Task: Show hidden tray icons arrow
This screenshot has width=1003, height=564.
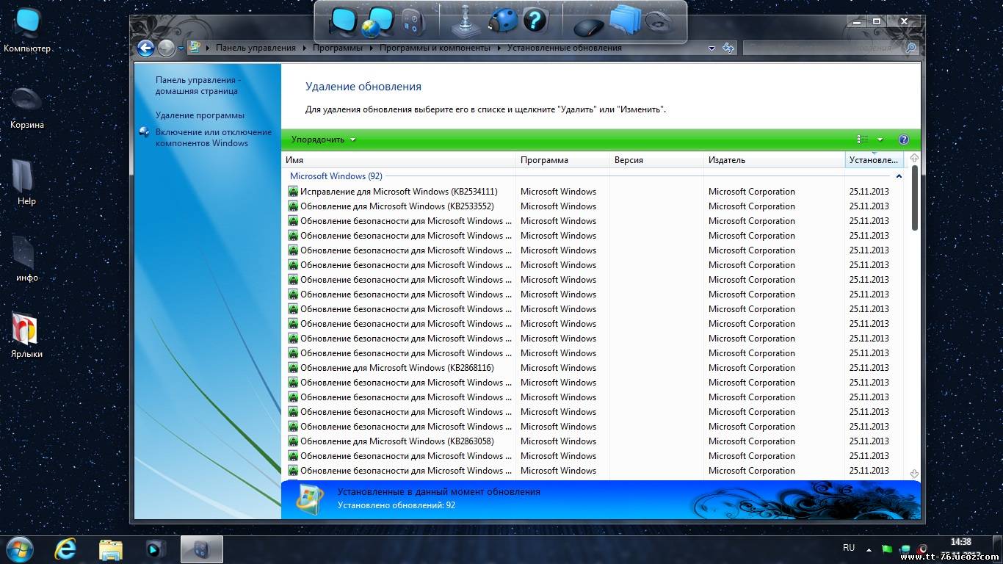Action: pyautogui.click(x=869, y=549)
